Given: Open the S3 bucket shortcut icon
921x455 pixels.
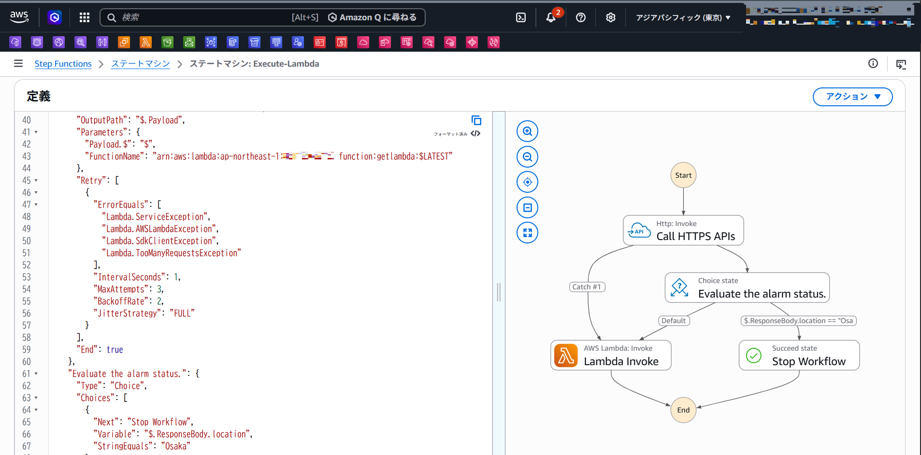Looking at the screenshot, I should pos(167,43).
